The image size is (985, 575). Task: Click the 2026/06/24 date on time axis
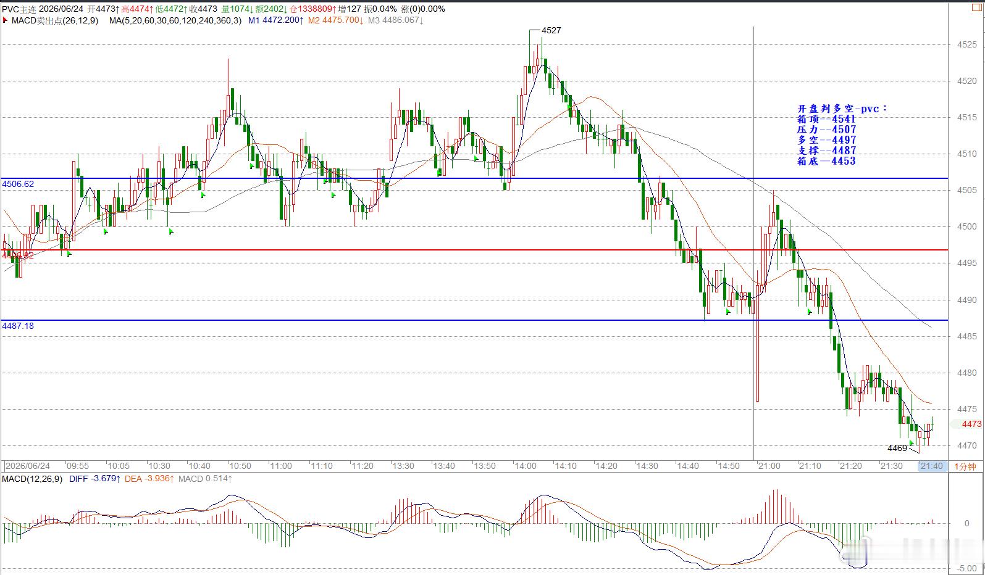27,466
